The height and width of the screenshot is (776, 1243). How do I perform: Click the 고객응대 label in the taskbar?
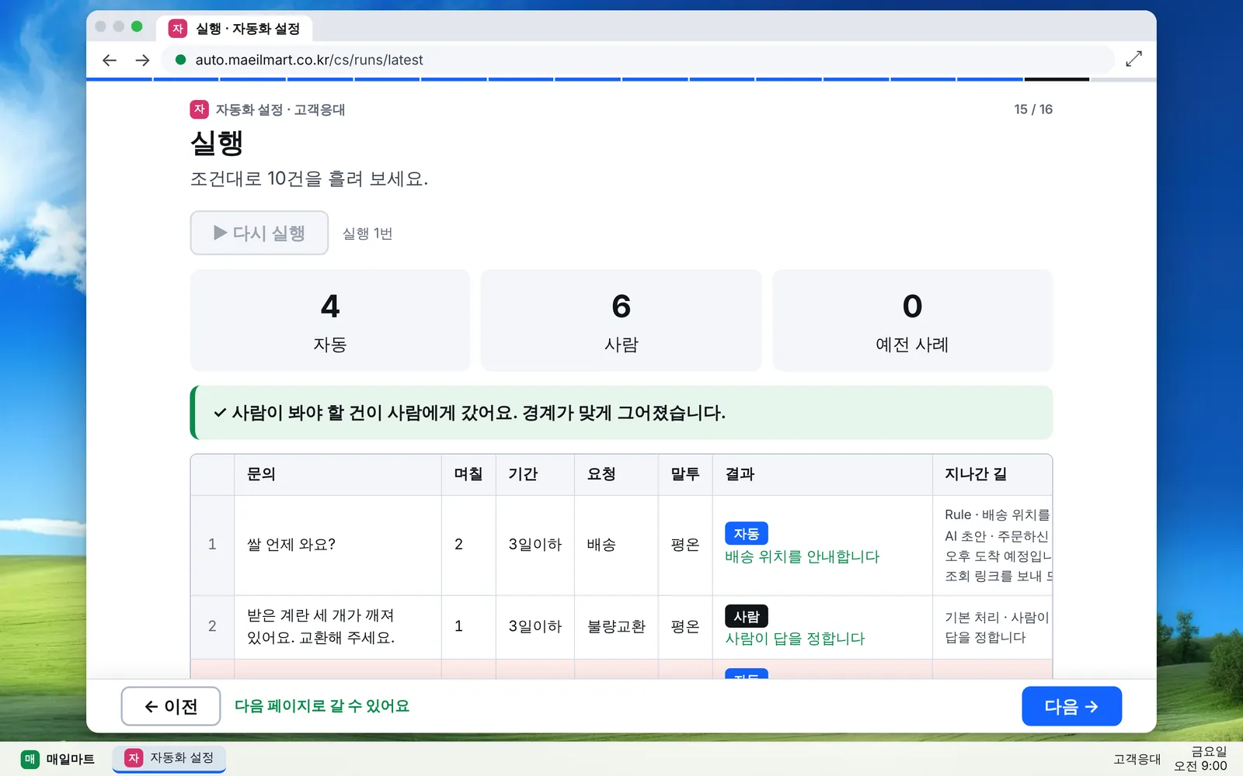tap(1137, 759)
